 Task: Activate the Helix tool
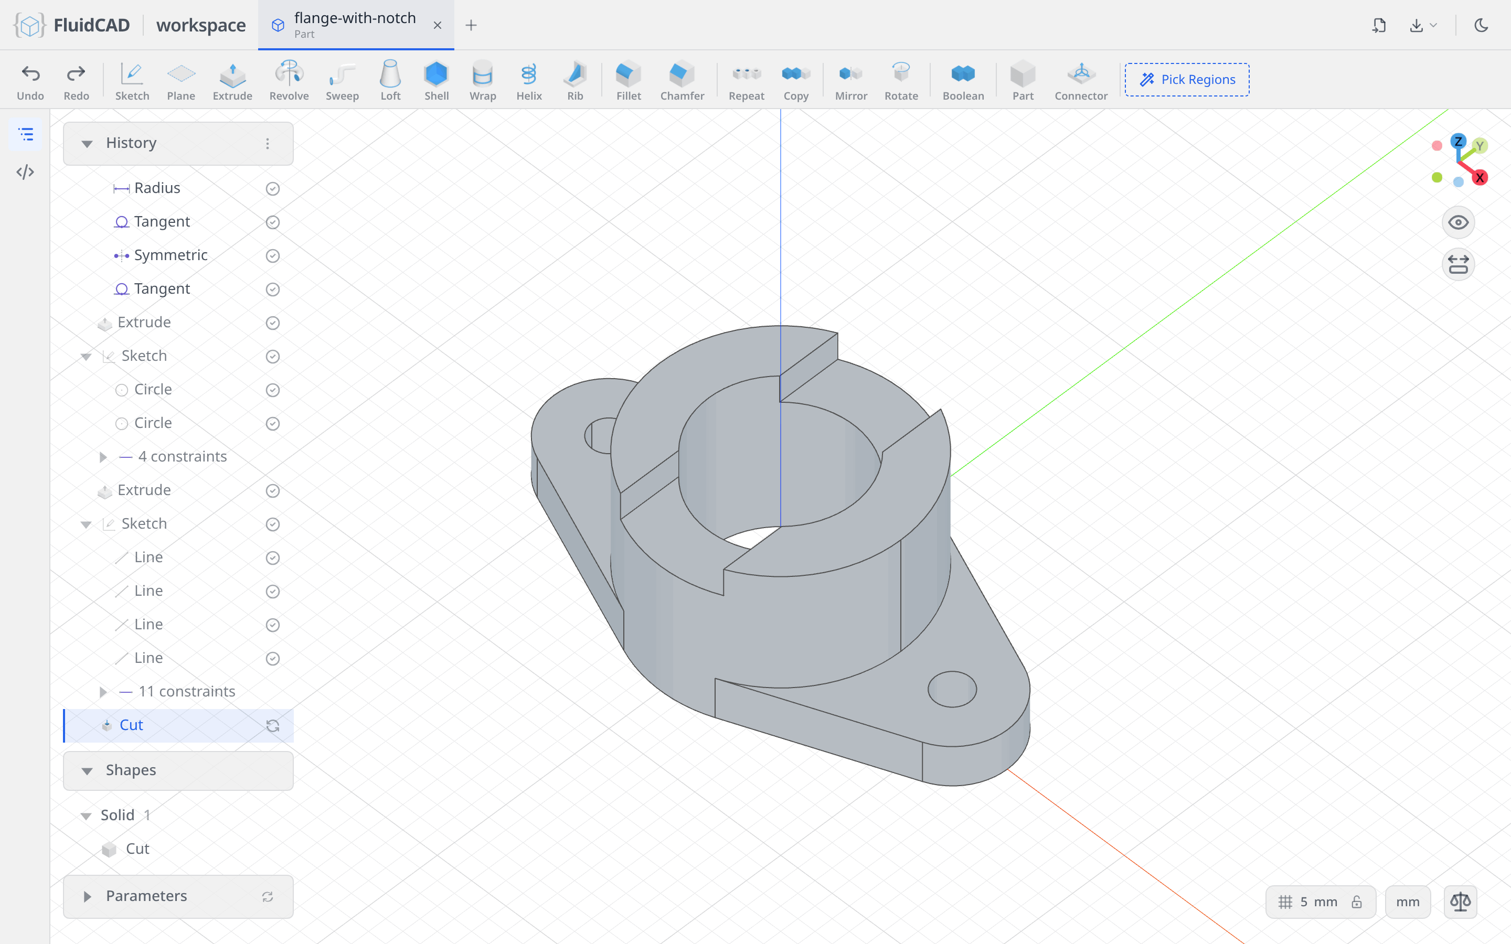[x=529, y=80]
